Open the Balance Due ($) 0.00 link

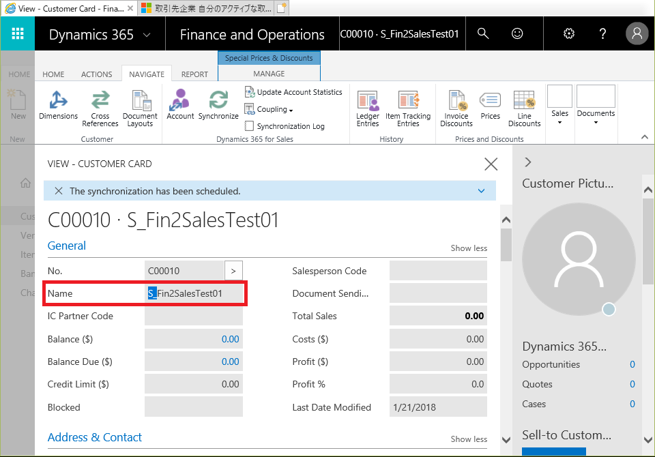tap(230, 362)
